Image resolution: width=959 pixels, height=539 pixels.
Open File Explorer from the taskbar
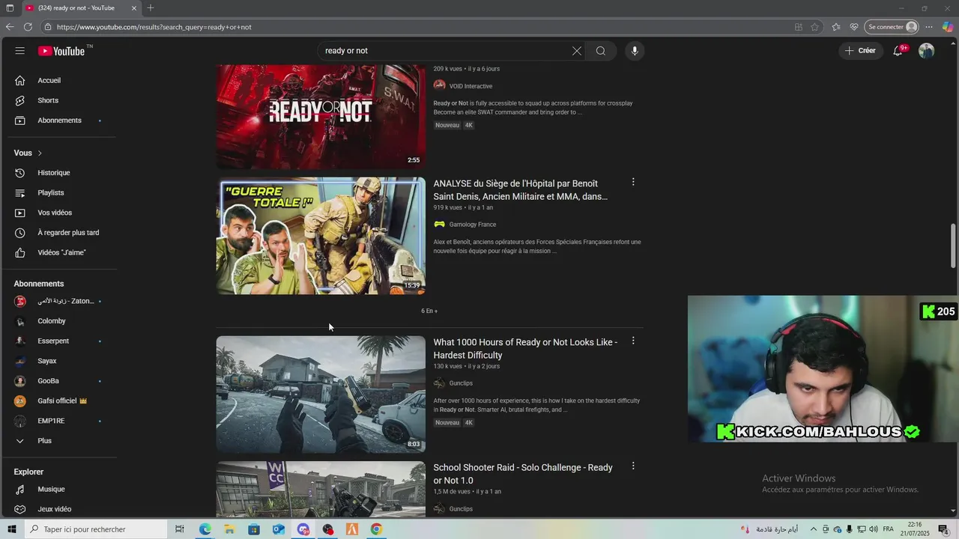(229, 529)
